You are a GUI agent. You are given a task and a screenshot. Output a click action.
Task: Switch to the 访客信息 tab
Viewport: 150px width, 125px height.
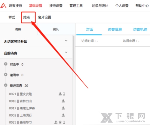pyautogui.click(x=115, y=29)
